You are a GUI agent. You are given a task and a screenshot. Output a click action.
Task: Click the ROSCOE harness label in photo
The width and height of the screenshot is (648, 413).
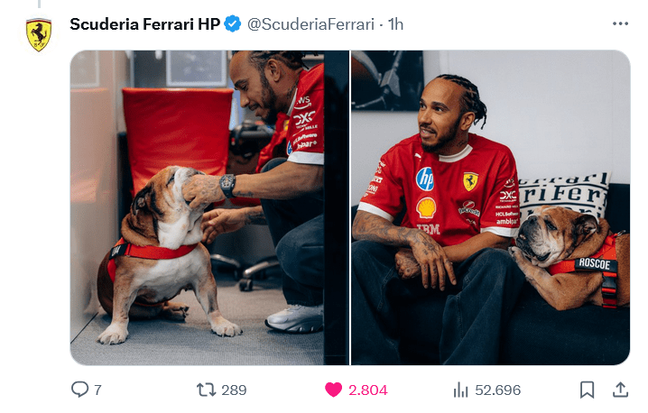click(595, 264)
